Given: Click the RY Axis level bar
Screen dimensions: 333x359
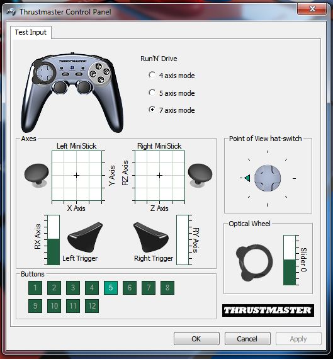Looking at the screenshot, I should click(183, 240).
